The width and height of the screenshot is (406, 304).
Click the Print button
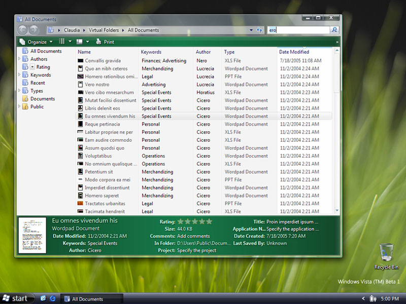[x=104, y=42]
